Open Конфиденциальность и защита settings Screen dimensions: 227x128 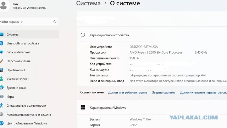[x=29, y=114]
